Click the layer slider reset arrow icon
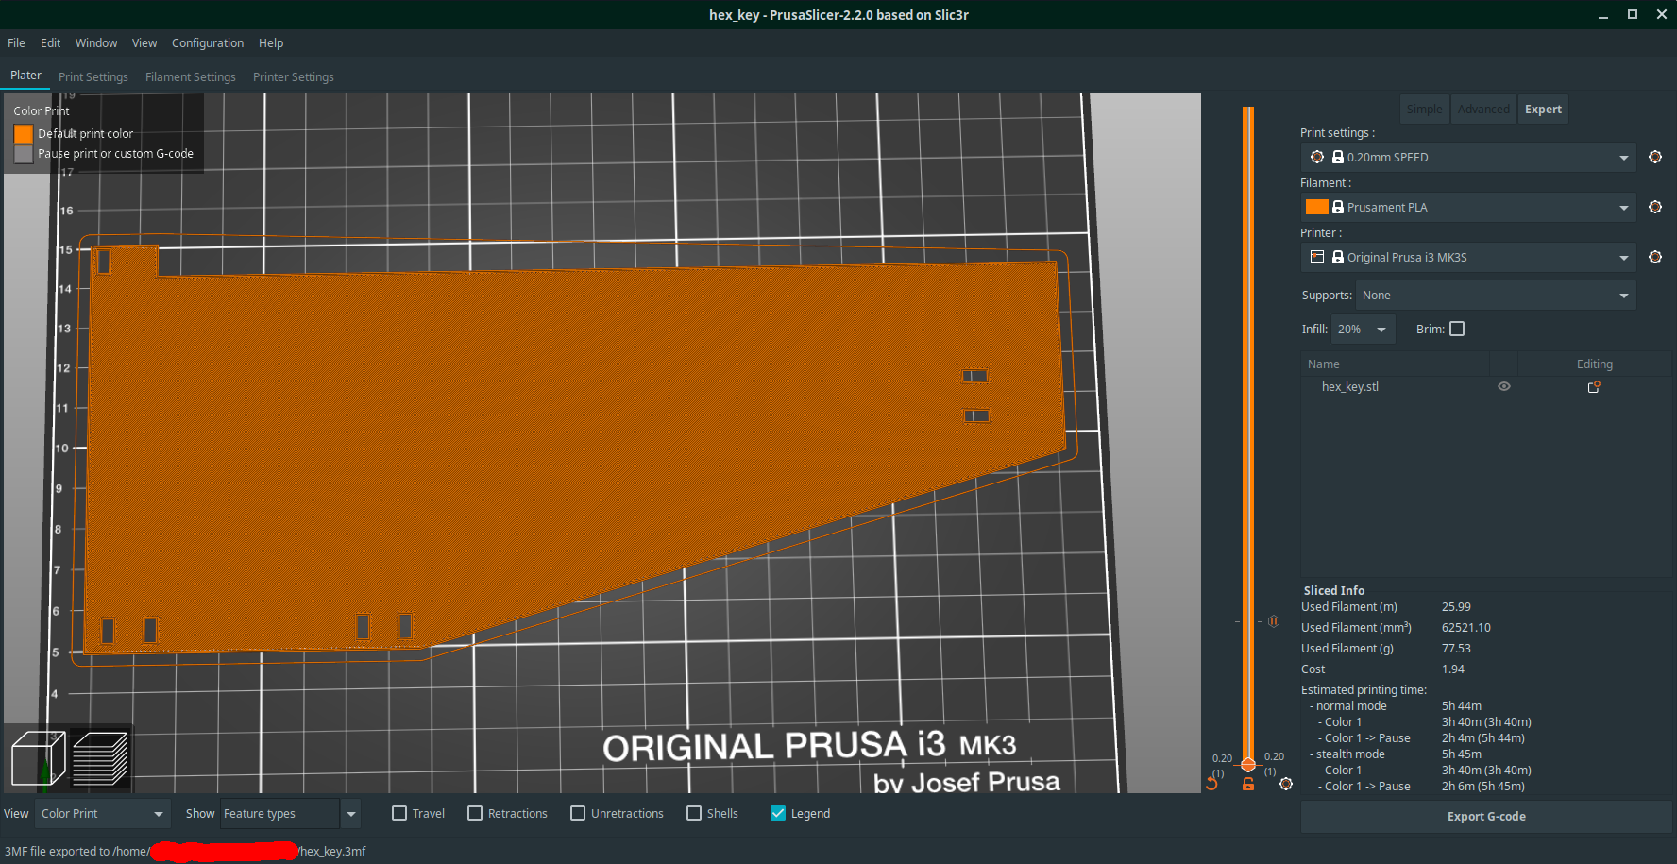1677x864 pixels. click(x=1212, y=784)
